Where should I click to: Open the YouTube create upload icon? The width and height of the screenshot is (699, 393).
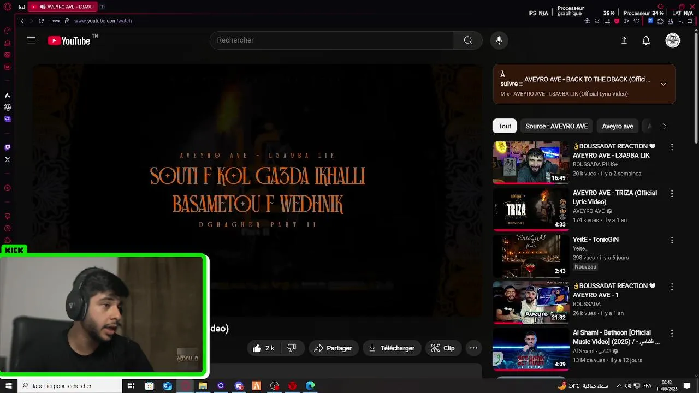click(624, 40)
